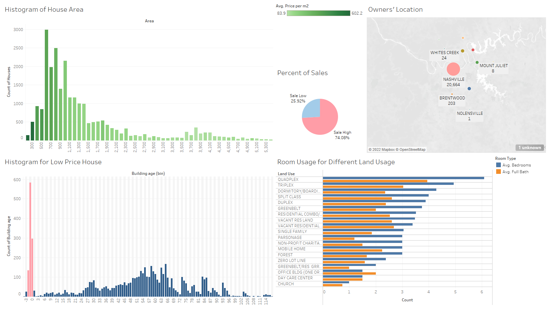Viewport: 550px width, 309px height.
Task: Open the OpenStreetMap attribution link
Action: click(412, 149)
